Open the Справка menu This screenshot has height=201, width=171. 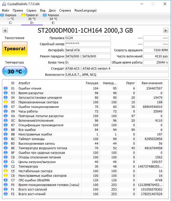[x=65, y=10]
